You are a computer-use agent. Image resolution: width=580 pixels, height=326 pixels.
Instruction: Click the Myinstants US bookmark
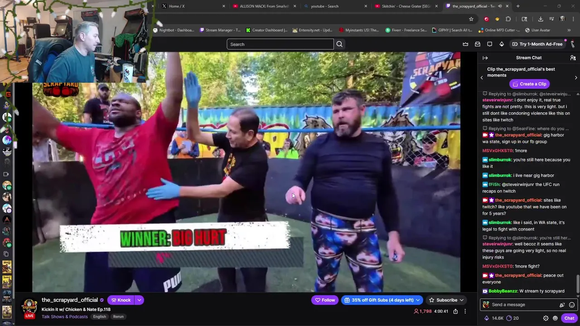pyautogui.click(x=359, y=30)
